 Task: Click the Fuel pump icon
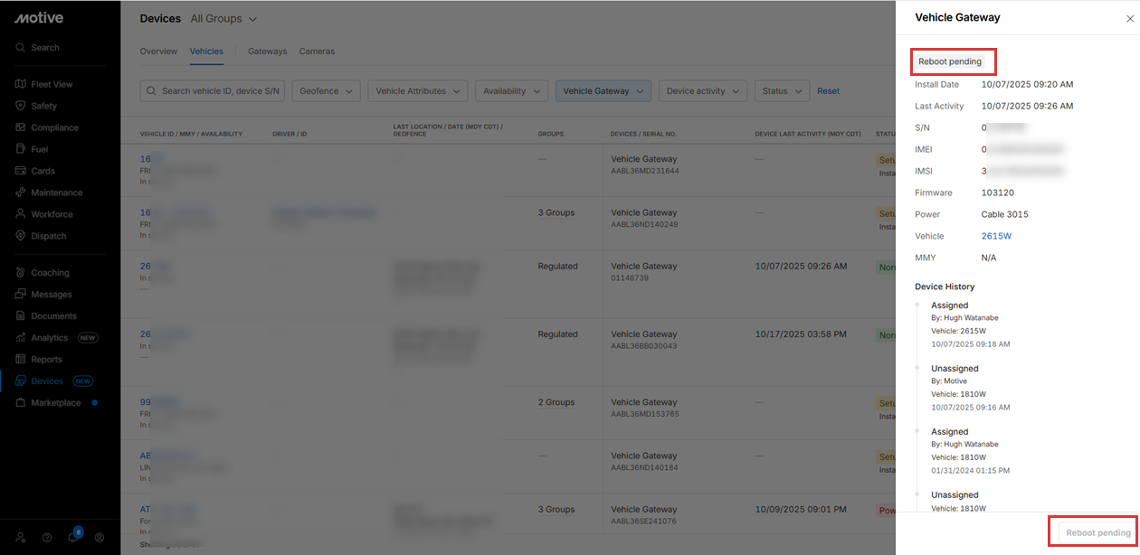[21, 149]
